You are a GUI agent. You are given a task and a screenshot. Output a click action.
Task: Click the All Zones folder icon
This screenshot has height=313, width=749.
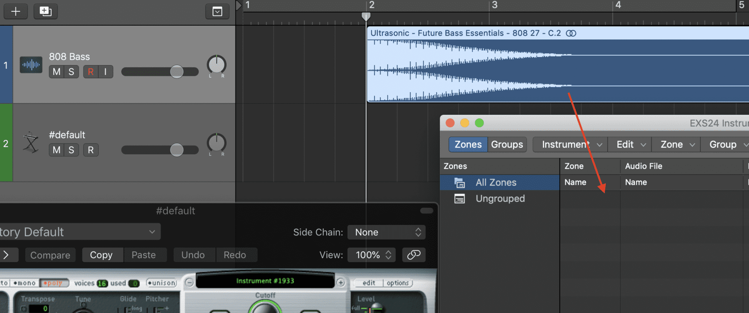(x=460, y=183)
